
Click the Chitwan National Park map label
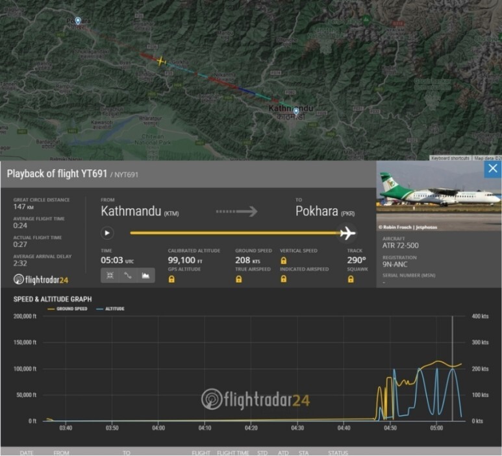(x=153, y=139)
